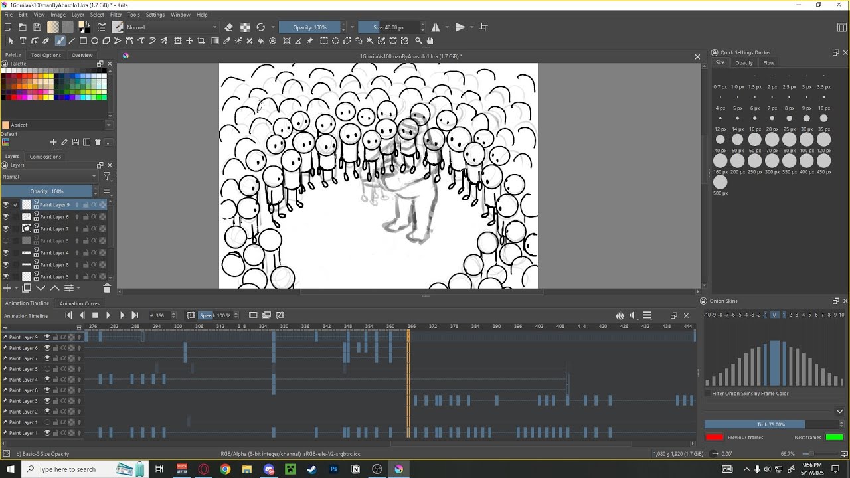Switch to Compositions tab
The height and width of the screenshot is (478, 850).
[x=45, y=157]
